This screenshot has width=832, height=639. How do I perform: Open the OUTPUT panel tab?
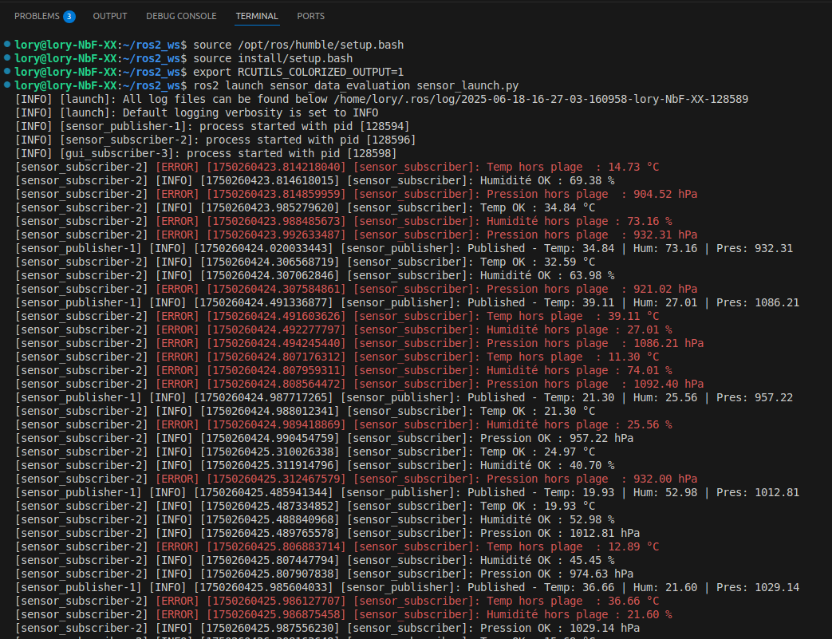click(x=110, y=16)
